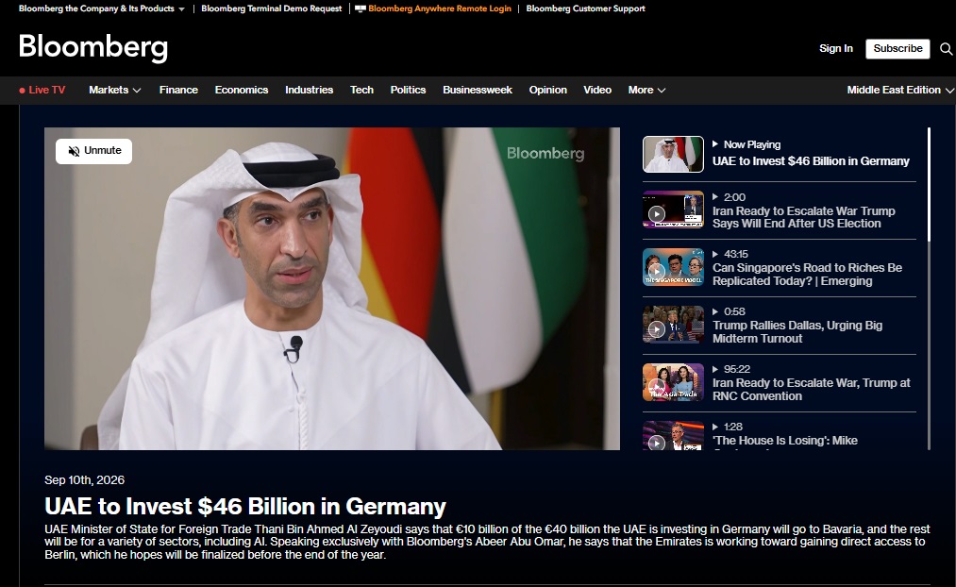Open the Tech section
Screen dimensions: 956x587
click(x=361, y=90)
